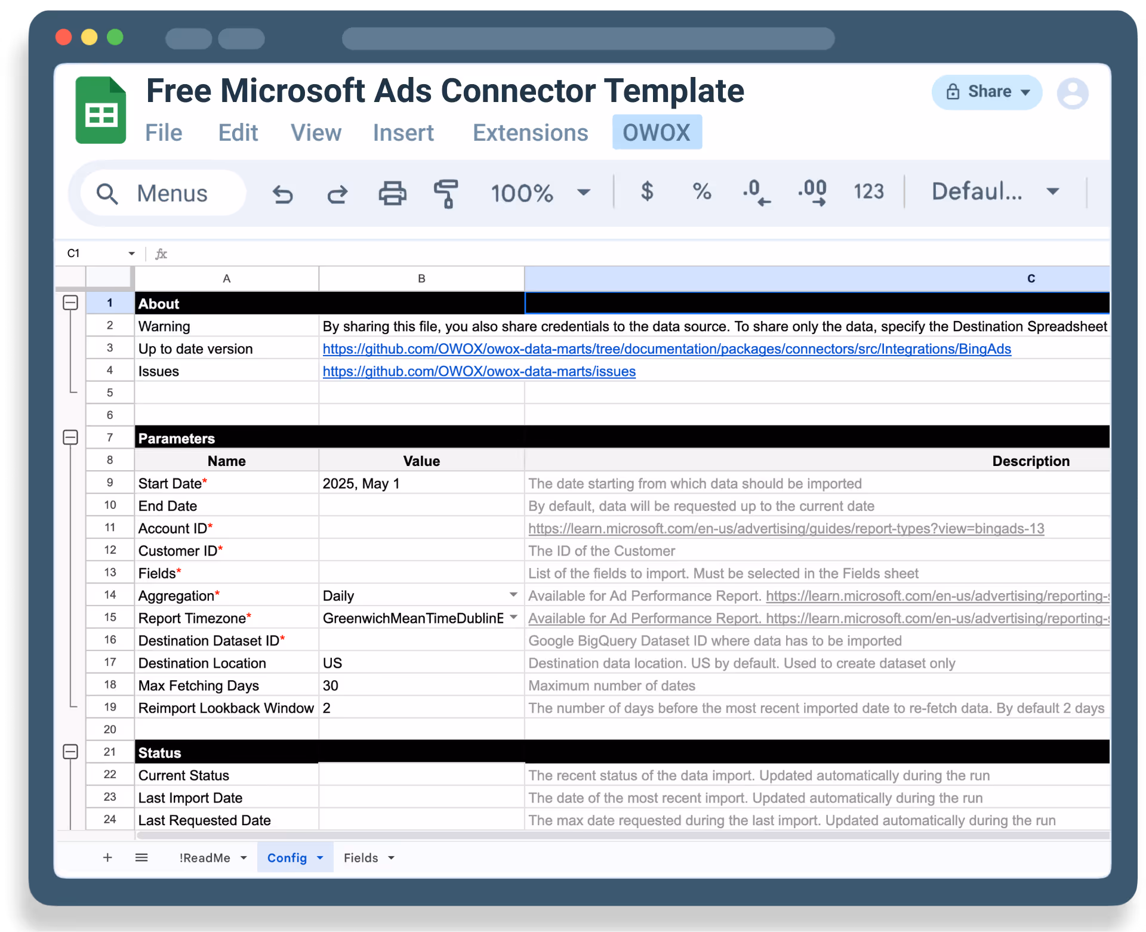This screenshot has width=1146, height=932.
Task: Open Aggregation Daily dropdown arrow
Action: click(x=513, y=595)
